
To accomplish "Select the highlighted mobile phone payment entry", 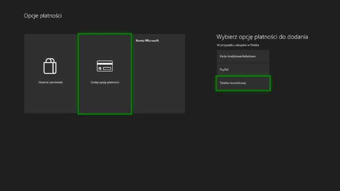I will [243, 83].
